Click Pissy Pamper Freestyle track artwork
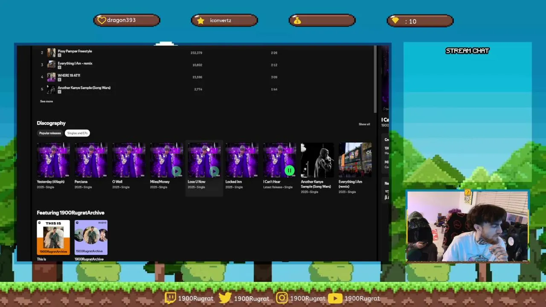The width and height of the screenshot is (546, 307). pos(51,52)
